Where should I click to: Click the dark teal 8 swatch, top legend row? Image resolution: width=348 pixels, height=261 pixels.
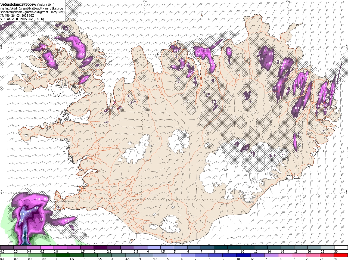221,247
